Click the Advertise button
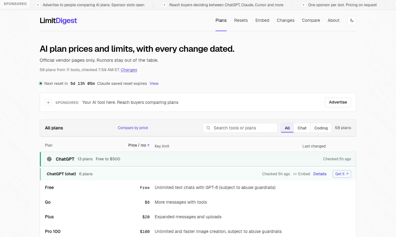 point(338,102)
